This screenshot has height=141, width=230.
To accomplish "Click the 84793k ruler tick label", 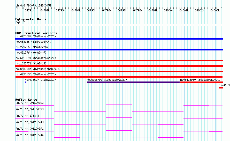I will (60, 10).
